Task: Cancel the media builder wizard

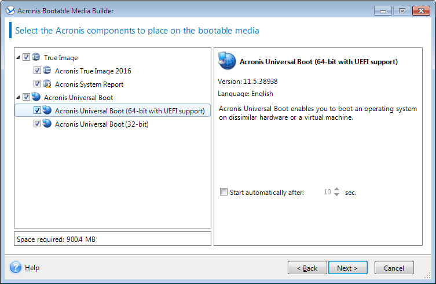Action: pyautogui.click(x=394, y=268)
